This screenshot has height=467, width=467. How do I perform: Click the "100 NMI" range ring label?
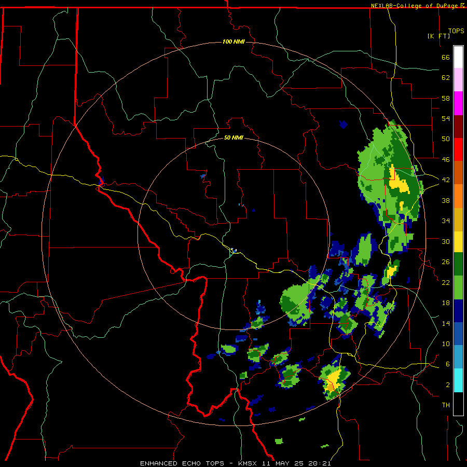click(233, 42)
